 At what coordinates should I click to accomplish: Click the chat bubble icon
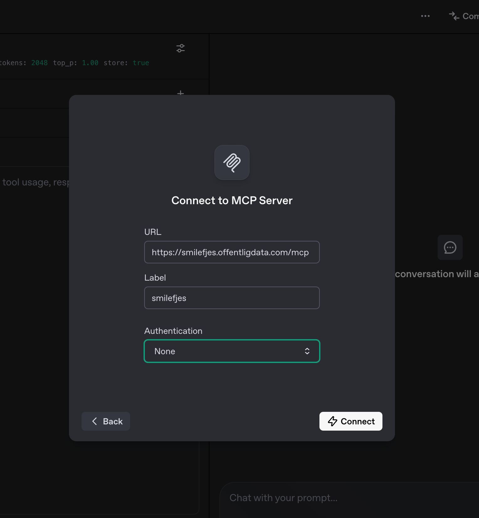click(x=450, y=247)
